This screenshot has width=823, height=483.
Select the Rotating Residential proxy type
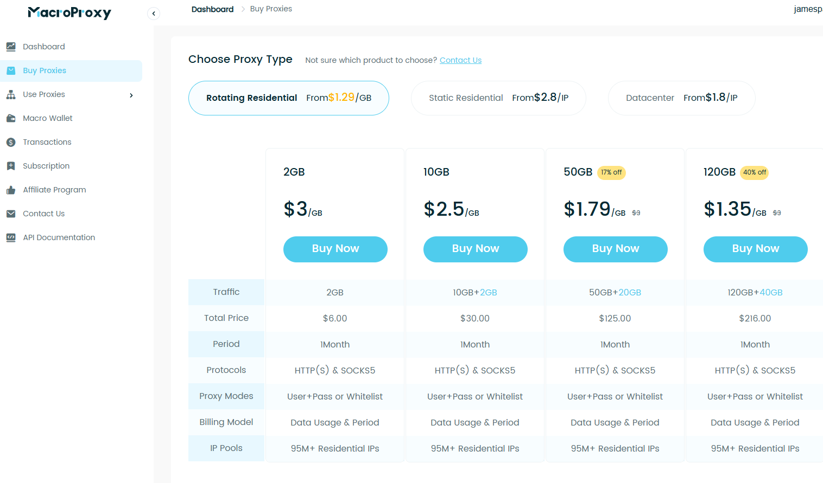[289, 98]
